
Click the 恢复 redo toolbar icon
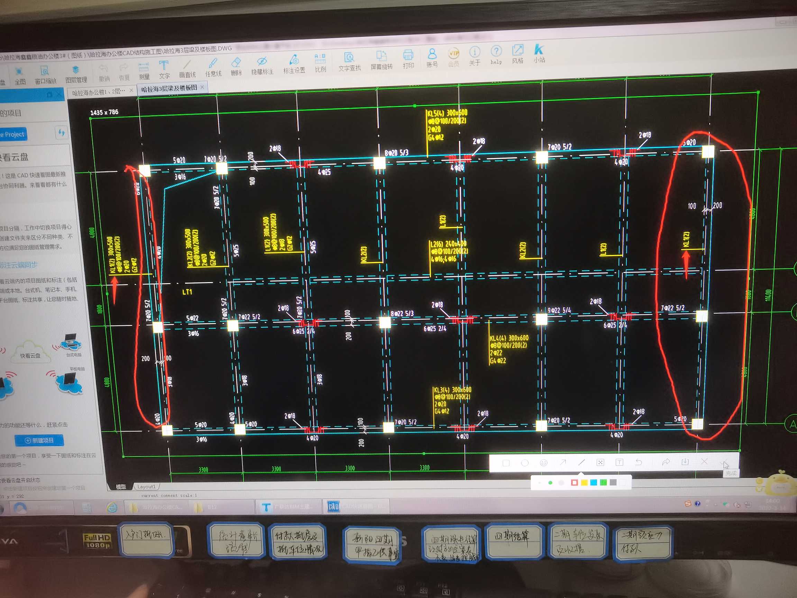(123, 72)
